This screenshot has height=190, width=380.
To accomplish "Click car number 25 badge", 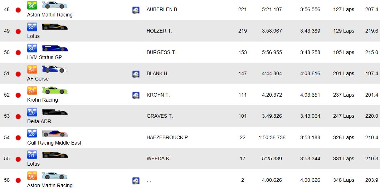I will [32, 112].
